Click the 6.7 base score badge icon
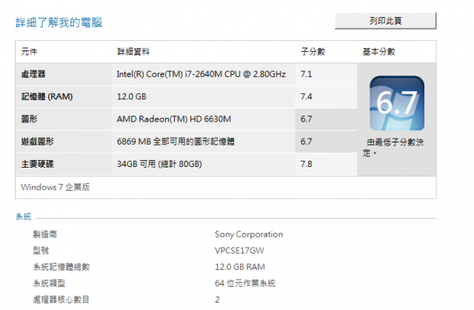474x310 pixels. [397, 103]
